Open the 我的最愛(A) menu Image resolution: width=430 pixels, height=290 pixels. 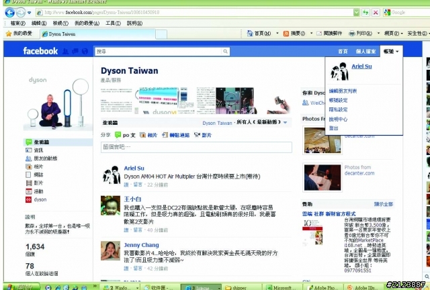pyautogui.click(x=87, y=23)
